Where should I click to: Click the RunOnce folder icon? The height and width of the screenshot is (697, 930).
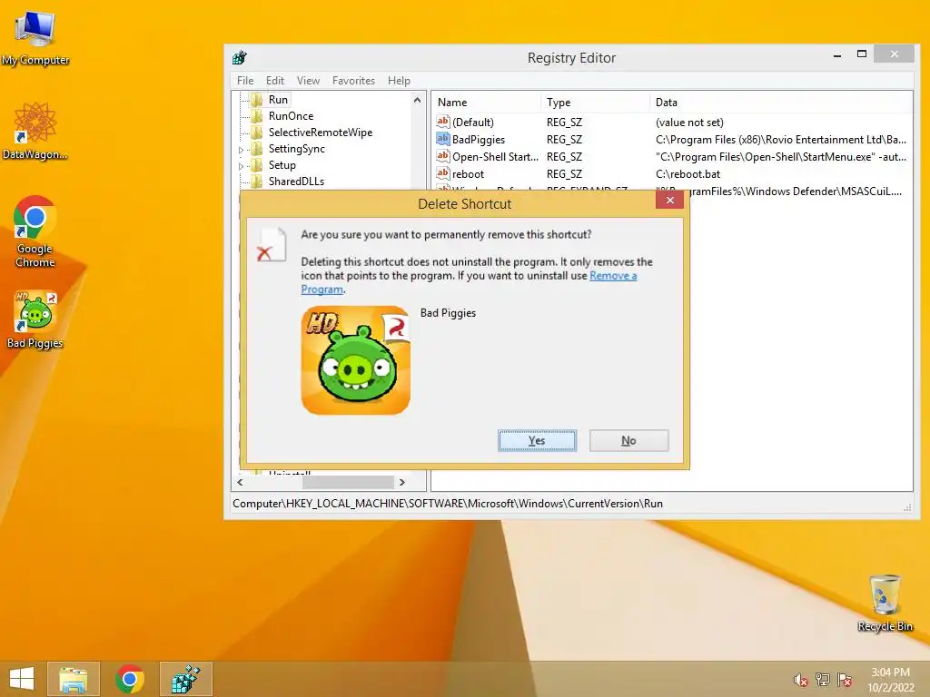257,115
